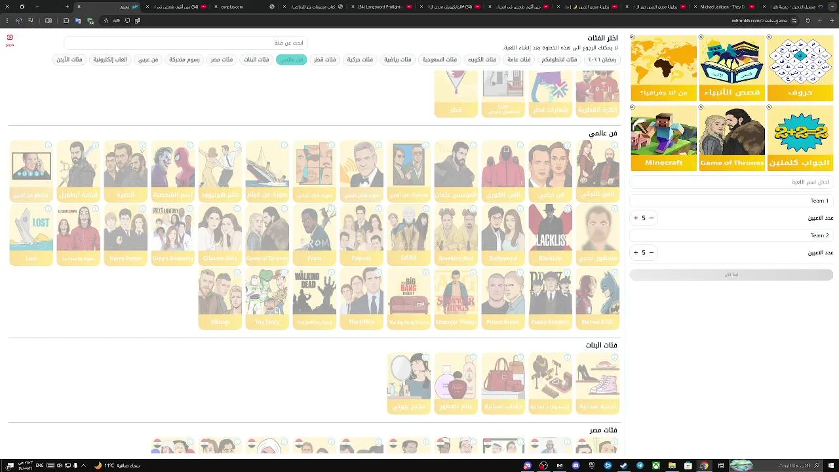Choose the Harry Potter category card
Screen dimensions: 839x472
coord(125,235)
